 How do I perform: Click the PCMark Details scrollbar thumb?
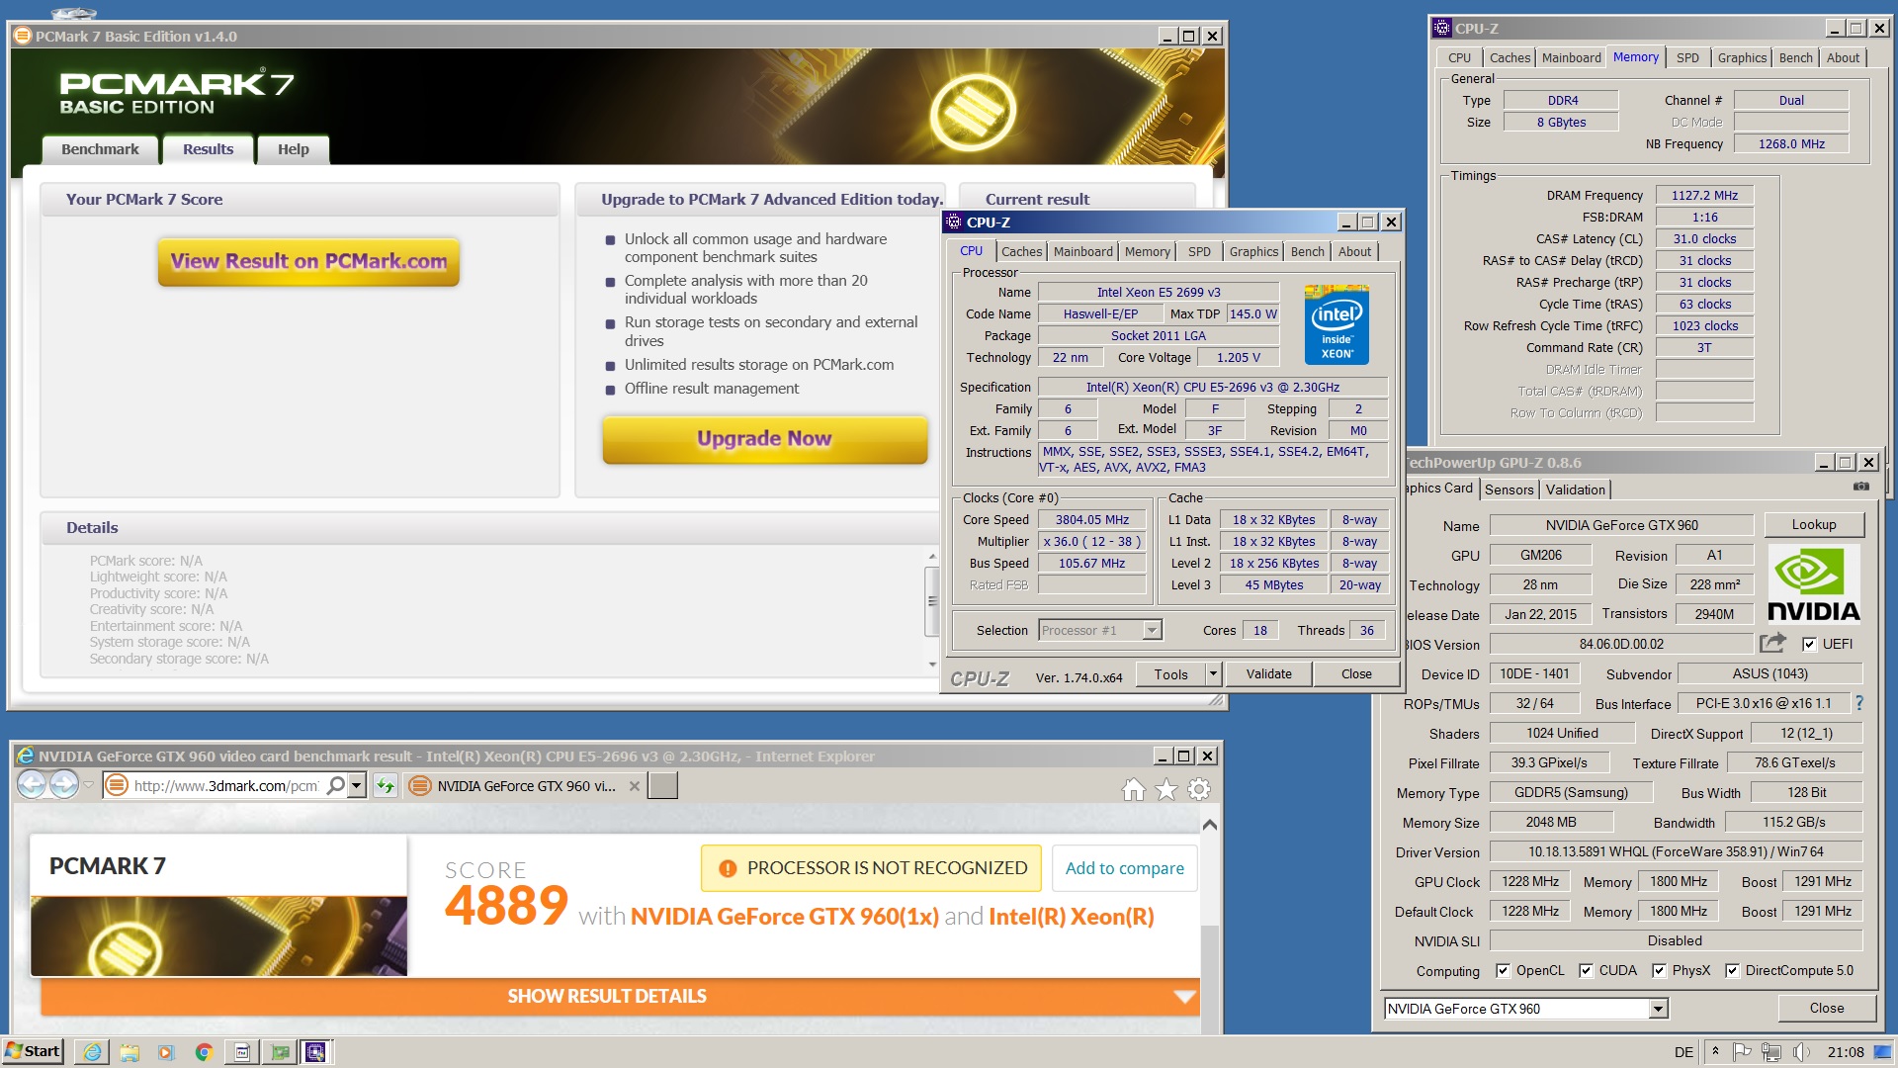tap(931, 601)
